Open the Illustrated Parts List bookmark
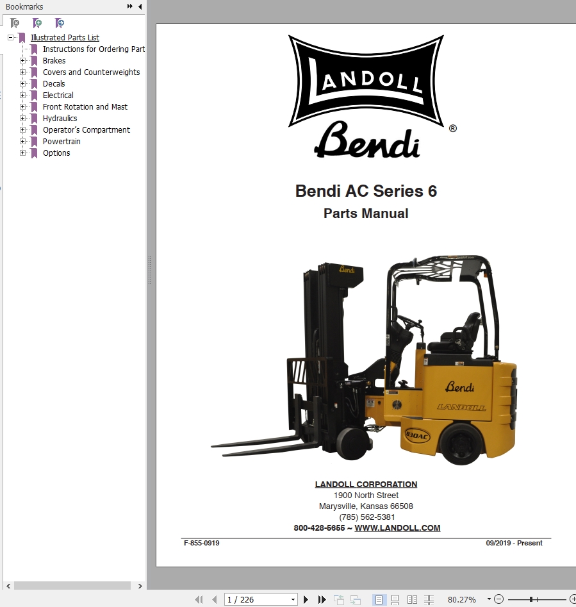The height and width of the screenshot is (607, 576). [x=65, y=38]
